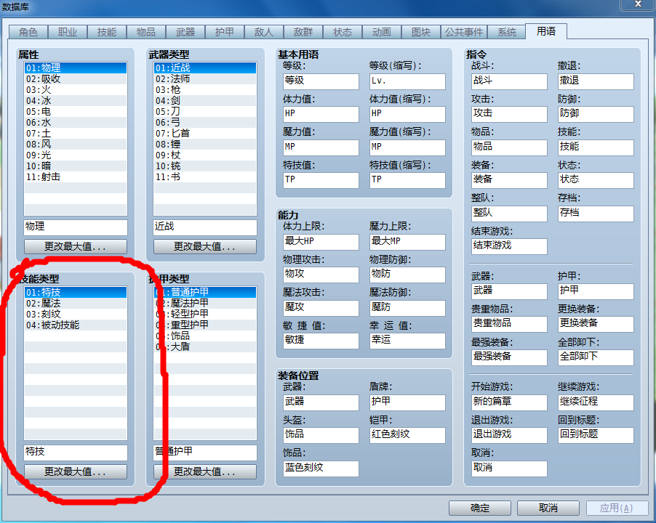Click the 武器类型 name field containing 近战
This screenshot has height=523, width=656.
pyautogui.click(x=205, y=227)
